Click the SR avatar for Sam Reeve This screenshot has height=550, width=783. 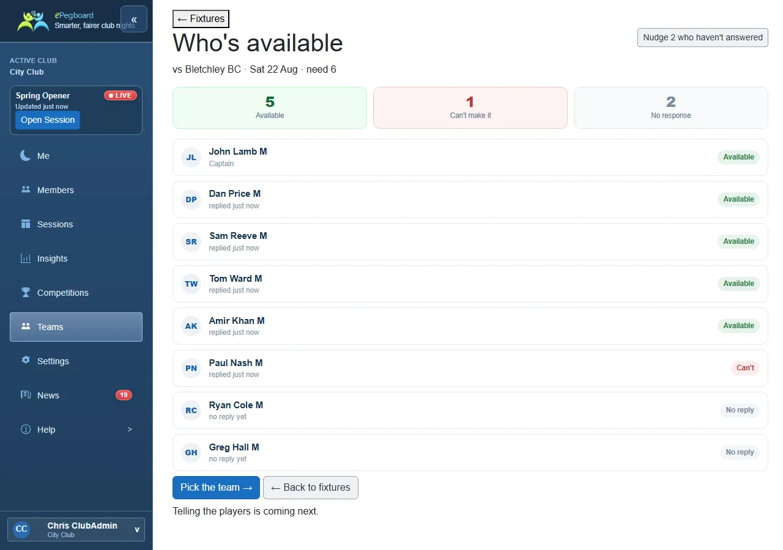pyautogui.click(x=191, y=241)
